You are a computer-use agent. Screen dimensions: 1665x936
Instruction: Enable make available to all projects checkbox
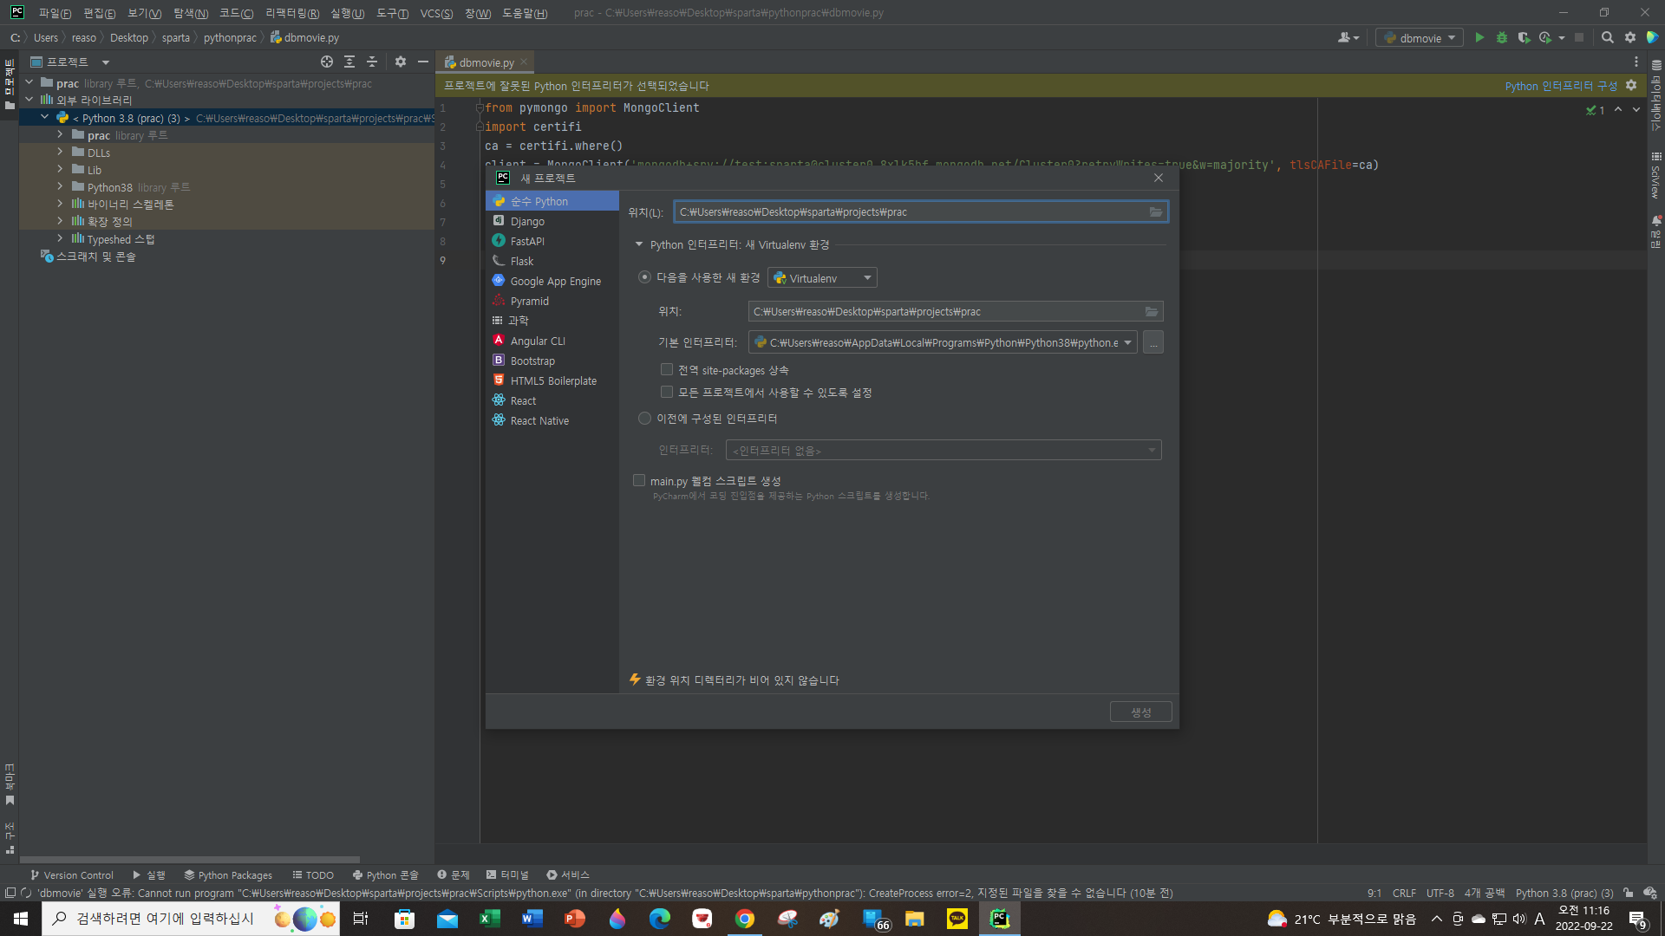click(x=667, y=393)
